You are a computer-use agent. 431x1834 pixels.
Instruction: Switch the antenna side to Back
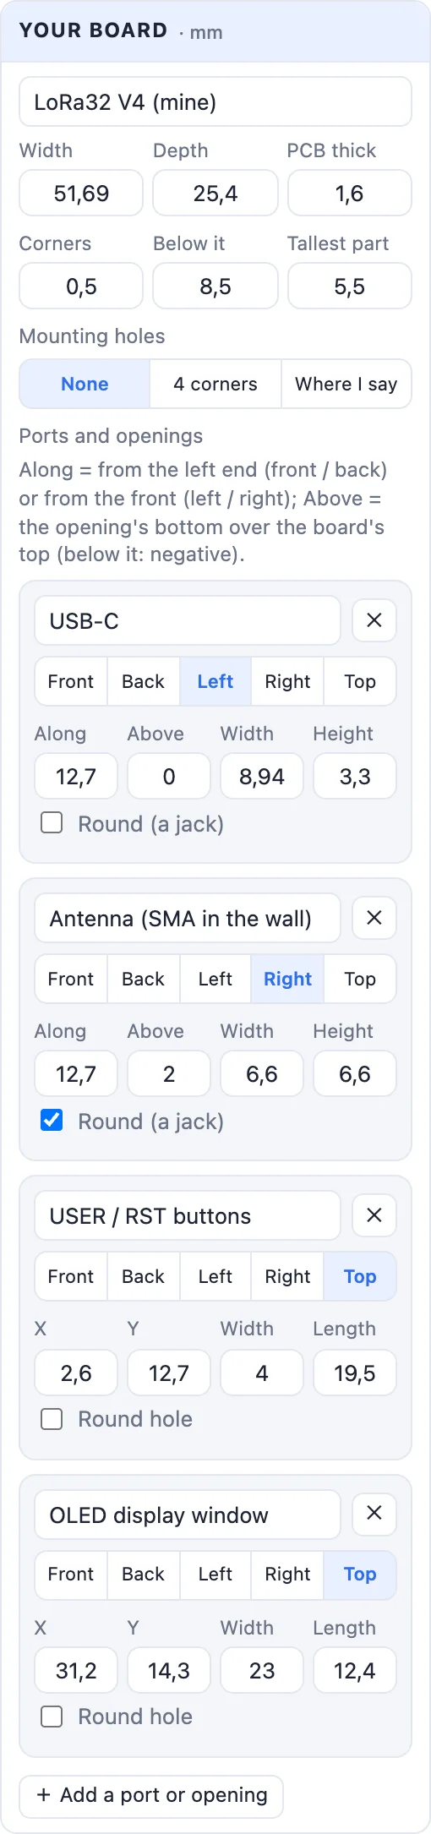coord(144,979)
